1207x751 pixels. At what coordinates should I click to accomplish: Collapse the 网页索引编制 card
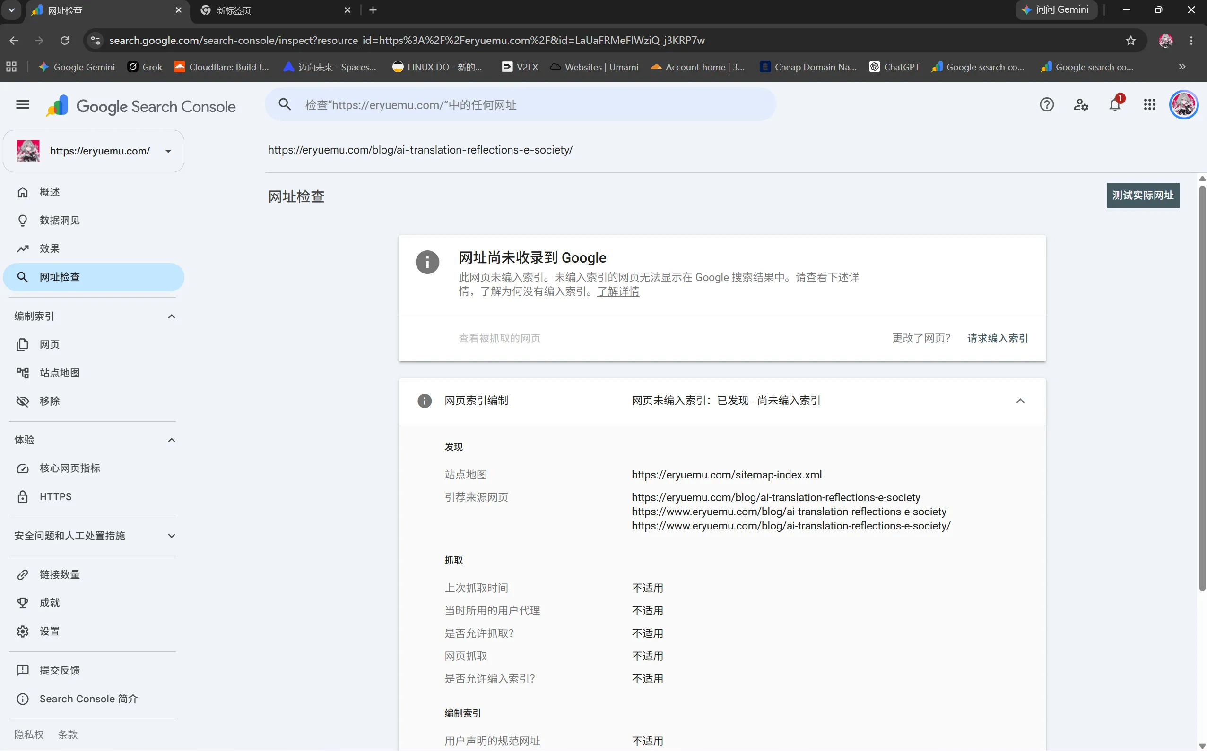point(1020,401)
